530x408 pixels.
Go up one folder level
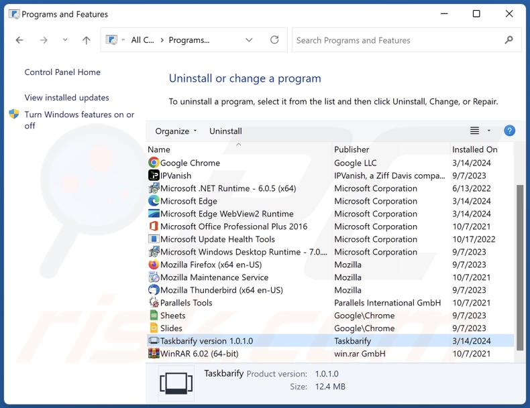(x=86, y=40)
